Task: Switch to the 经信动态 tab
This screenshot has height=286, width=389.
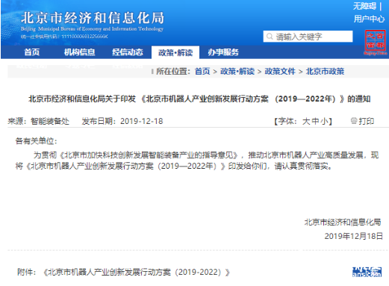Action: point(128,52)
